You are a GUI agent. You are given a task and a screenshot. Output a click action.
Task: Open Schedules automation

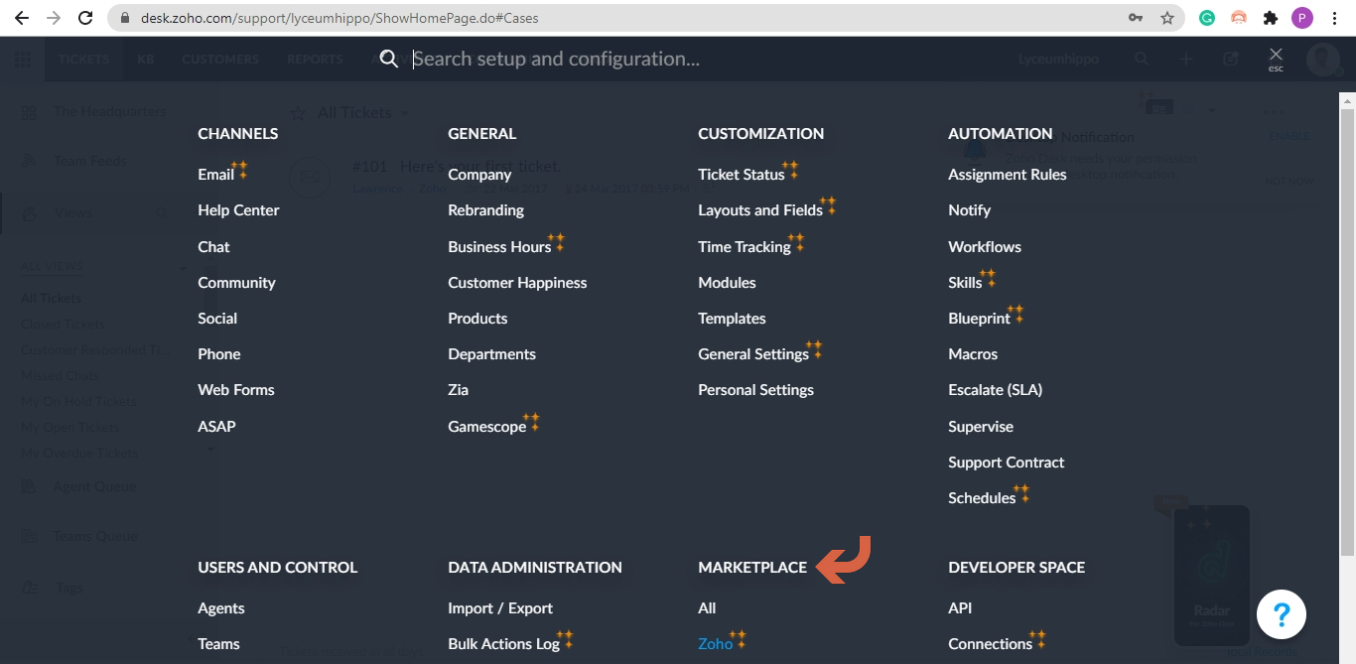pyautogui.click(x=982, y=497)
